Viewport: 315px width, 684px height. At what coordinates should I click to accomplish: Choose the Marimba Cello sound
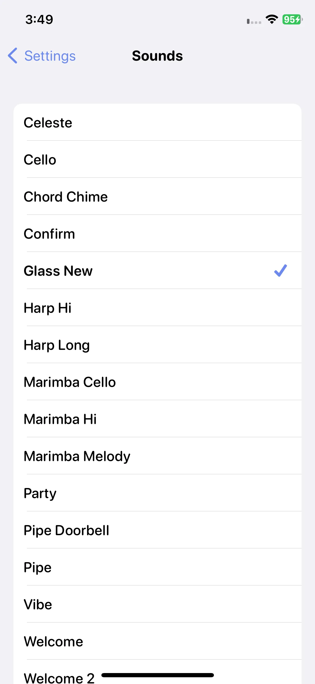tap(157, 382)
